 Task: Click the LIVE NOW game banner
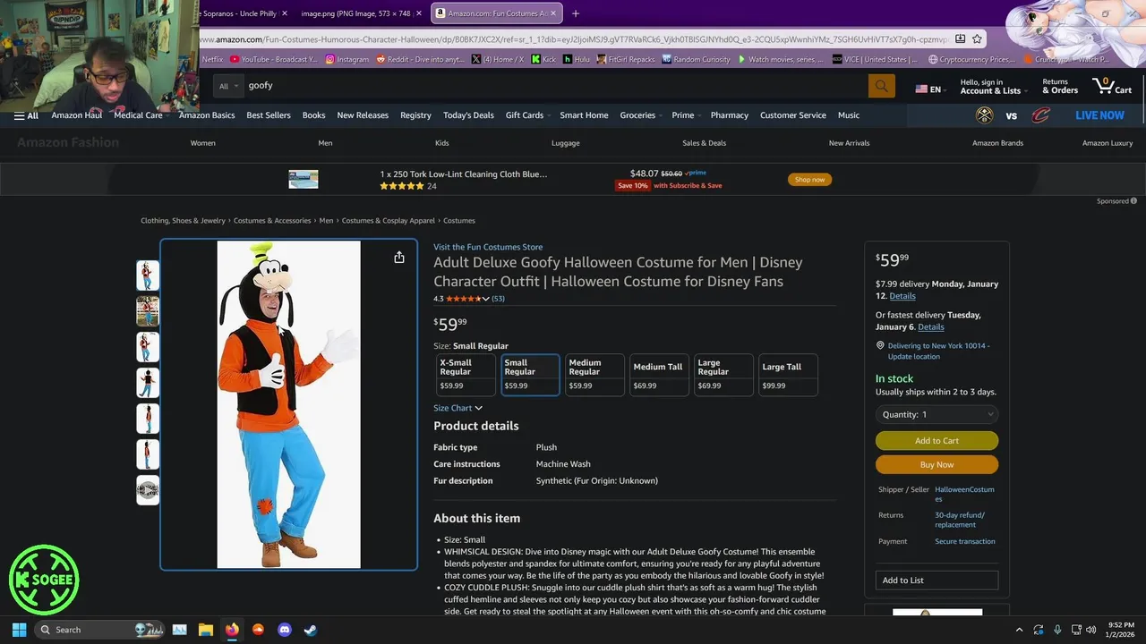[1099, 115]
